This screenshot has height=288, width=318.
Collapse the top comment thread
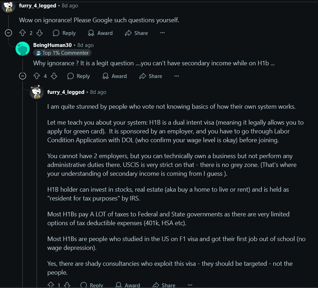[x=8, y=33]
